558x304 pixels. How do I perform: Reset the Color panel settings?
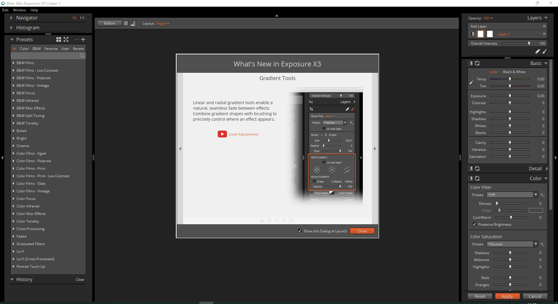477,178
